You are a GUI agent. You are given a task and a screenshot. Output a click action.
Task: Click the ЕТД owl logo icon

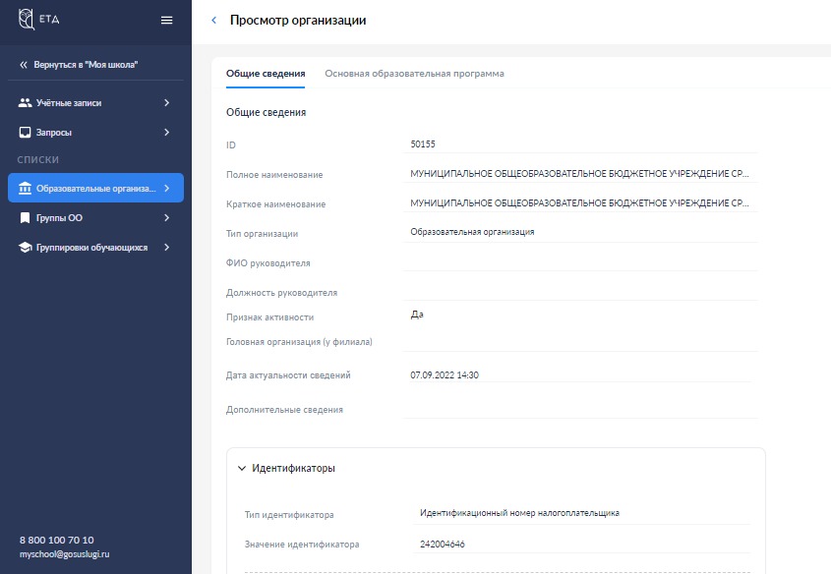(x=27, y=20)
